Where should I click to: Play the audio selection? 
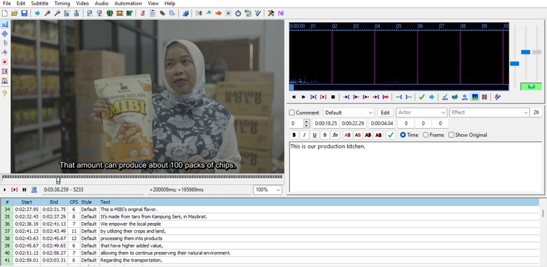(313, 97)
